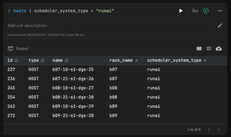
Task: Open the three-dot more options menu
Action: tap(220, 11)
